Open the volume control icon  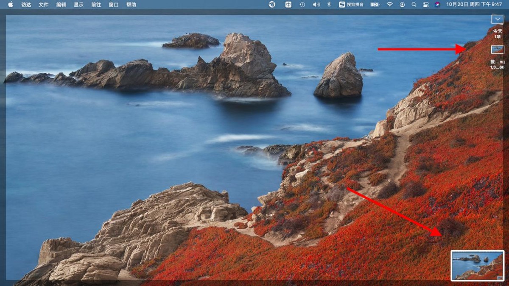tap(316, 4)
